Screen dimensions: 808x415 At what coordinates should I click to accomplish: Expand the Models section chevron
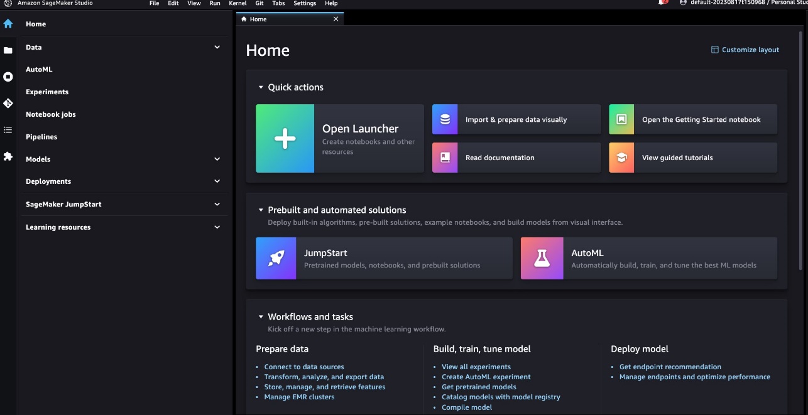pos(217,159)
